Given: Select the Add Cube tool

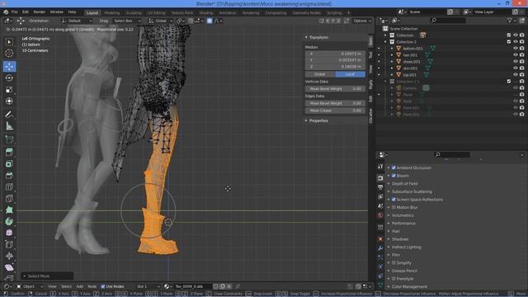Looking at the screenshot, I should click(x=9, y=139).
